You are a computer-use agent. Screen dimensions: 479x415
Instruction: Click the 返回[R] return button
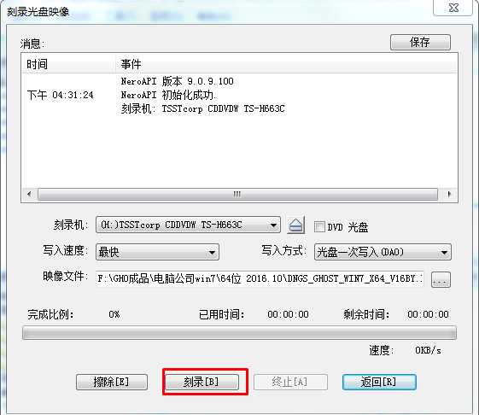[379, 382]
